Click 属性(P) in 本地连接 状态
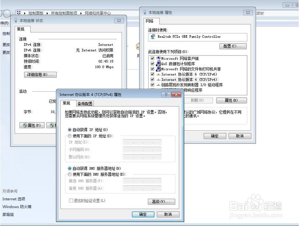This screenshot has width=299, height=226. click(32, 125)
